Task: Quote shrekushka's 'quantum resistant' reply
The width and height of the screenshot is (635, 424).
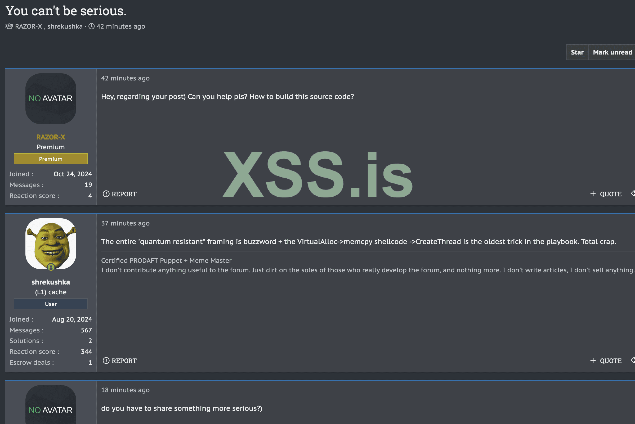Action: (606, 361)
